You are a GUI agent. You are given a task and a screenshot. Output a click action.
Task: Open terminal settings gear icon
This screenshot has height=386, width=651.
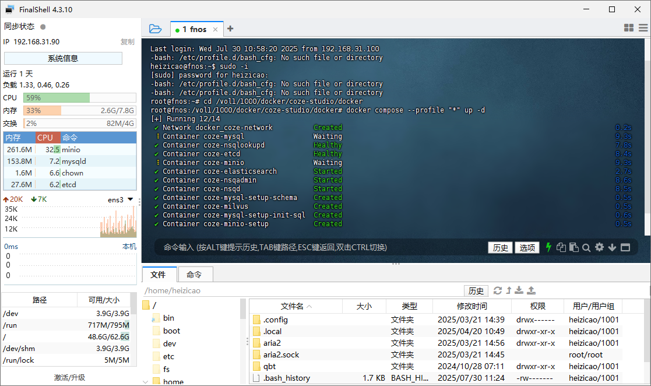tap(599, 247)
